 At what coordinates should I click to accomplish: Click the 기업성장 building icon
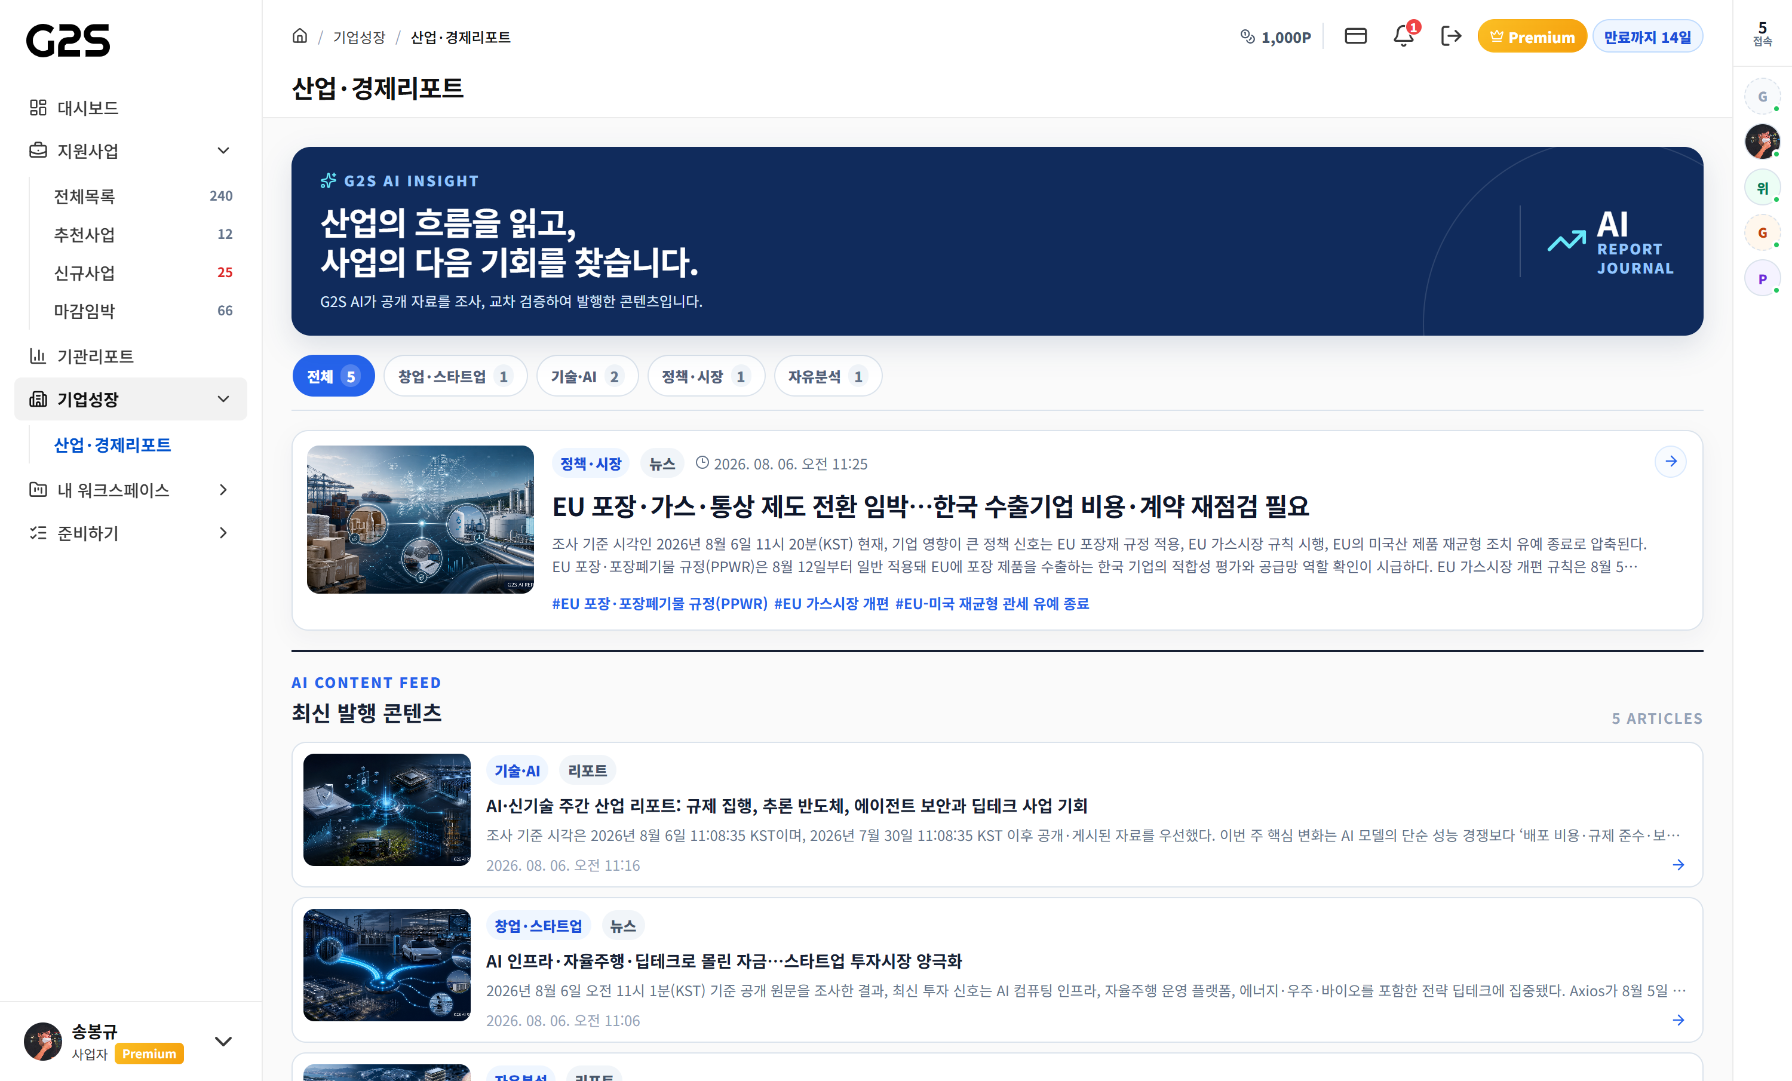coord(38,399)
